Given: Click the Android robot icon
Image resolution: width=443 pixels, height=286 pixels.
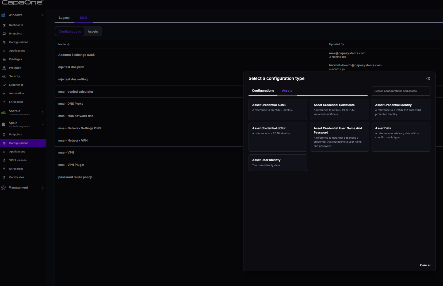Looking at the screenshot, I should pyautogui.click(x=3, y=112).
